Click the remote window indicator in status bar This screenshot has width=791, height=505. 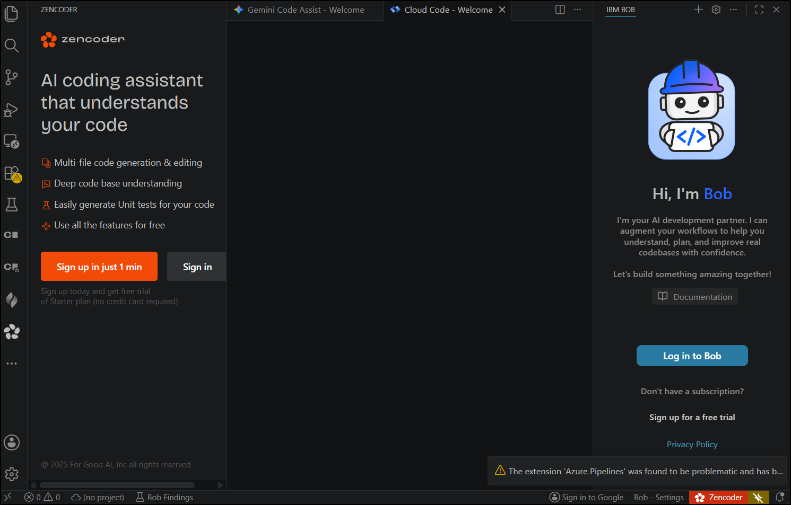tap(8, 497)
